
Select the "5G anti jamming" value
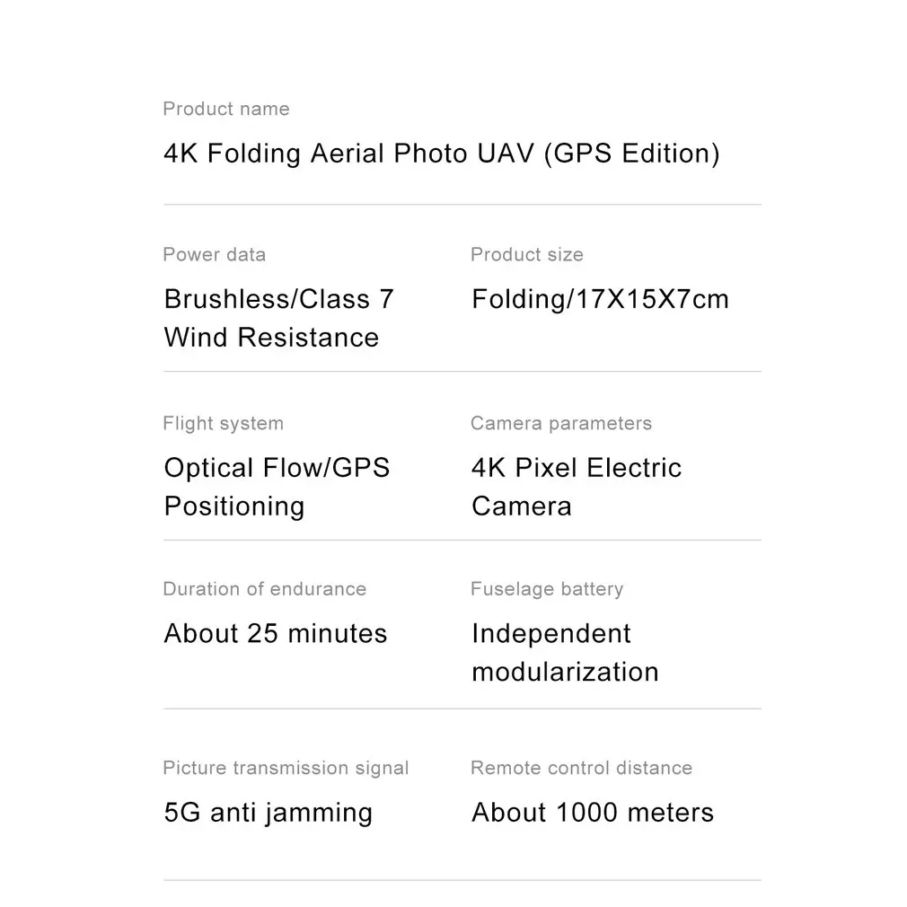268,813
